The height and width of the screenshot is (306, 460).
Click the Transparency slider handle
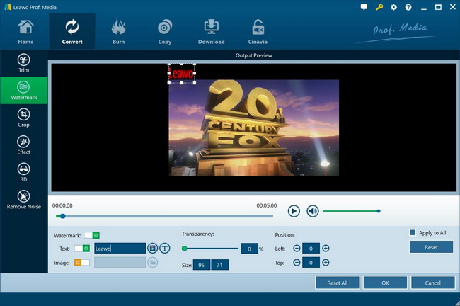tap(185, 248)
